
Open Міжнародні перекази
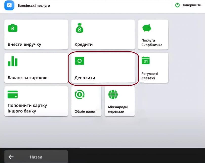(x=120, y=101)
